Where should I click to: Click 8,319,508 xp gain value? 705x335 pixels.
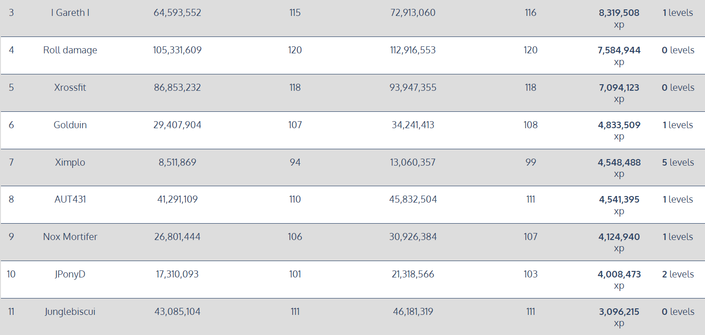(x=619, y=18)
